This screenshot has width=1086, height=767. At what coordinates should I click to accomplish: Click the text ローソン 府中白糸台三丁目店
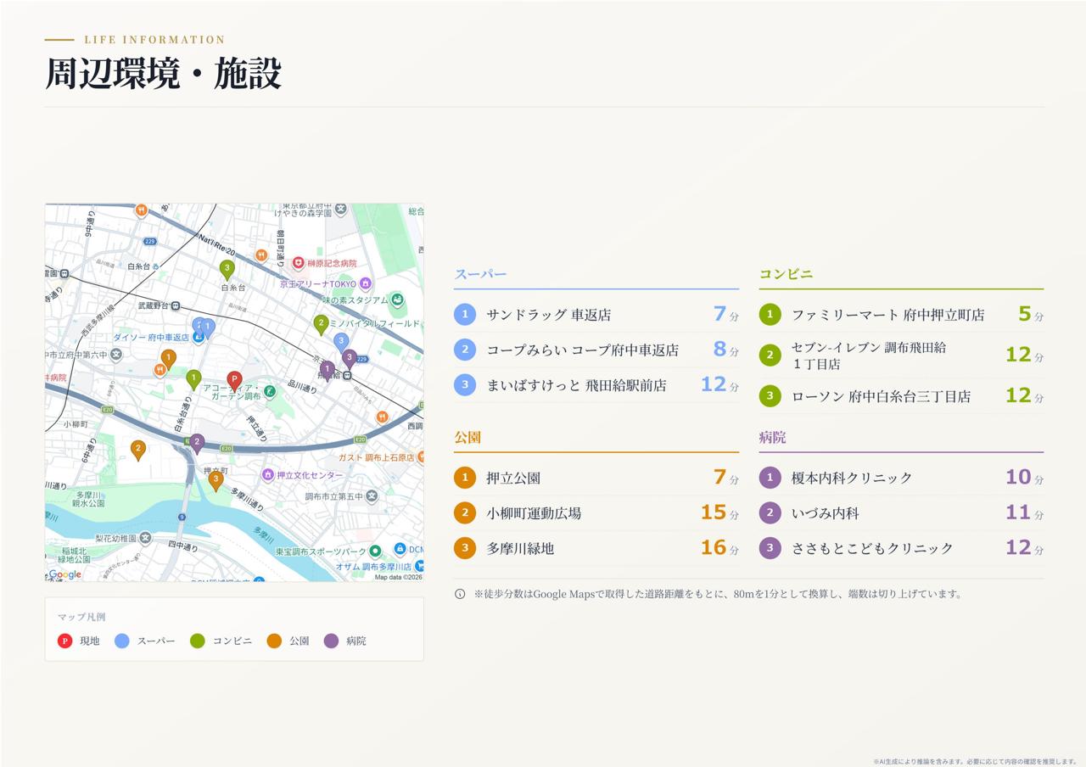point(882,396)
